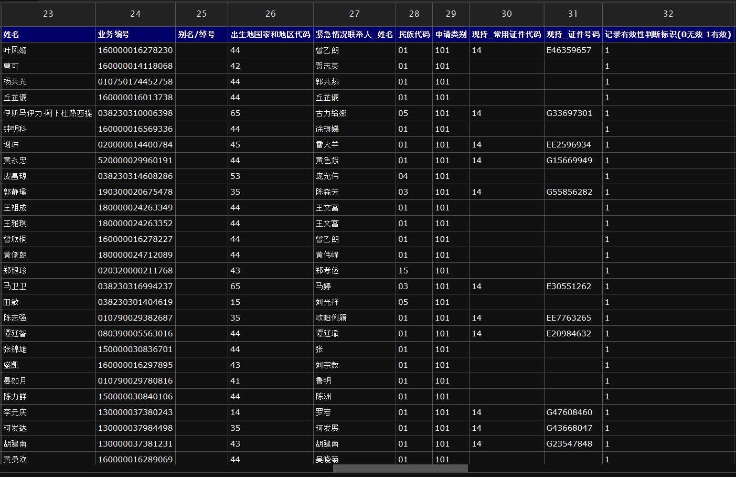
Task: Select certificate number G55856282
Action: pyautogui.click(x=573, y=192)
